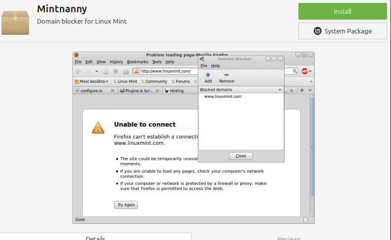Click the Mest besökta folder icon
Viewport: 391px width, 240px height.
(x=77, y=81)
